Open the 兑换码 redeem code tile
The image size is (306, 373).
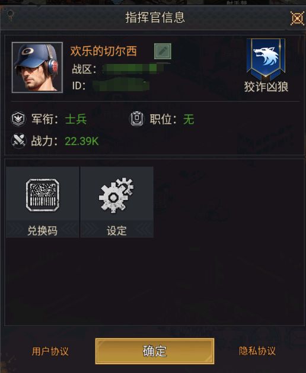point(43,202)
